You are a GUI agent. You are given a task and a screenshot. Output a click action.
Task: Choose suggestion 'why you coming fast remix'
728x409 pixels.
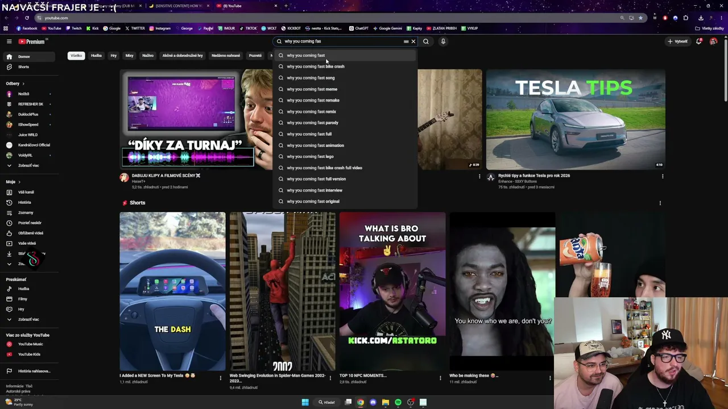(x=345, y=112)
